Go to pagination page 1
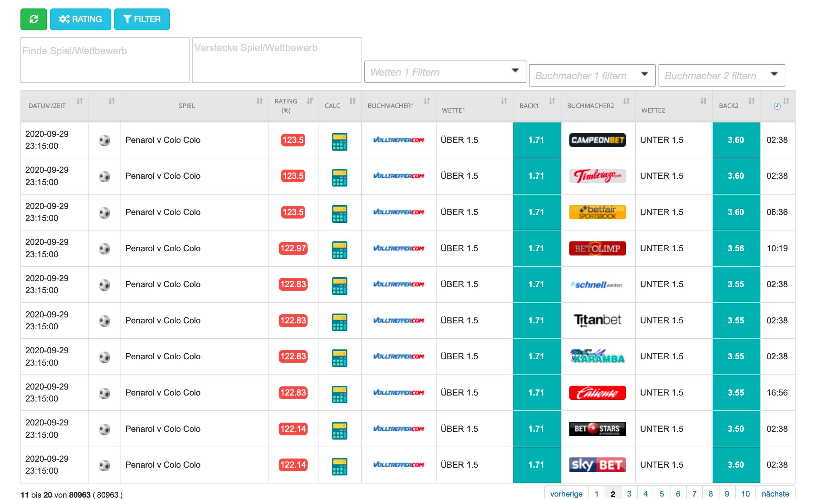828x499 pixels. pos(597,494)
